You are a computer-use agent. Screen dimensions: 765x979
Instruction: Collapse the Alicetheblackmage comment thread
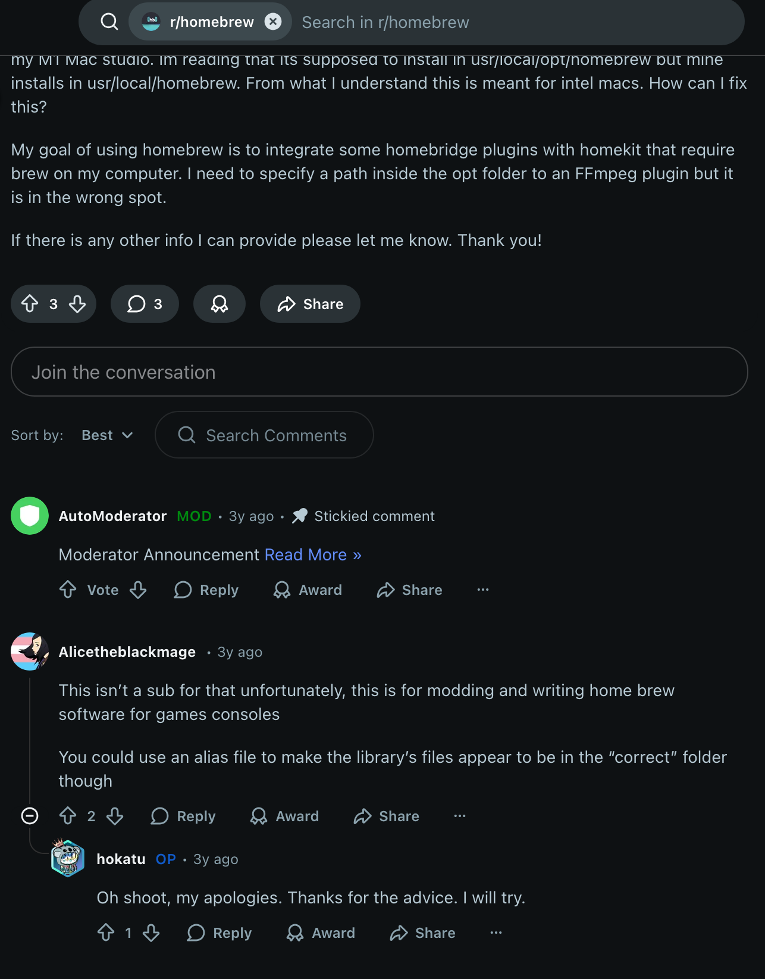coord(30,816)
